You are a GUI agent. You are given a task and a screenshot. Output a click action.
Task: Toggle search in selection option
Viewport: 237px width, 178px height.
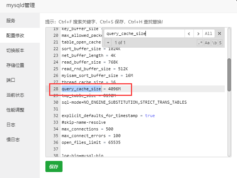click(220, 43)
